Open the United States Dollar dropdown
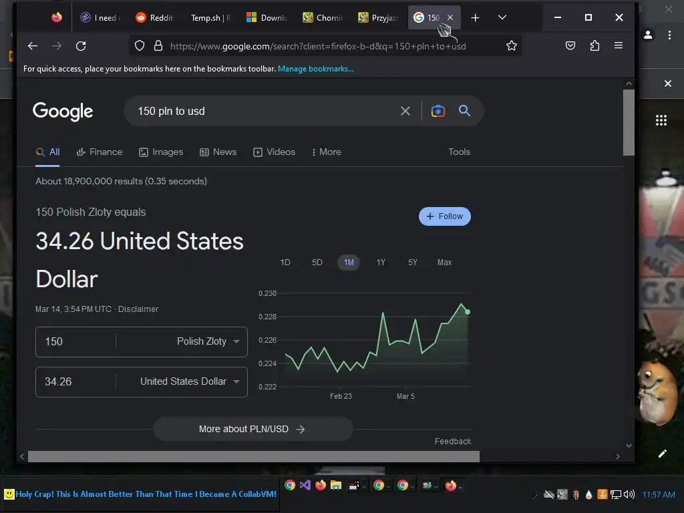 [182, 381]
